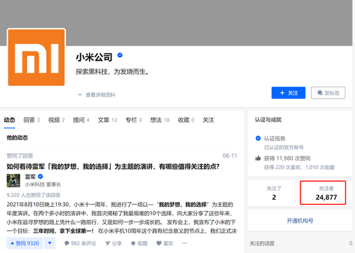Screen dimensions: 355x253
Task: Click verified badge next to 雷军
Action: (x=40, y=176)
